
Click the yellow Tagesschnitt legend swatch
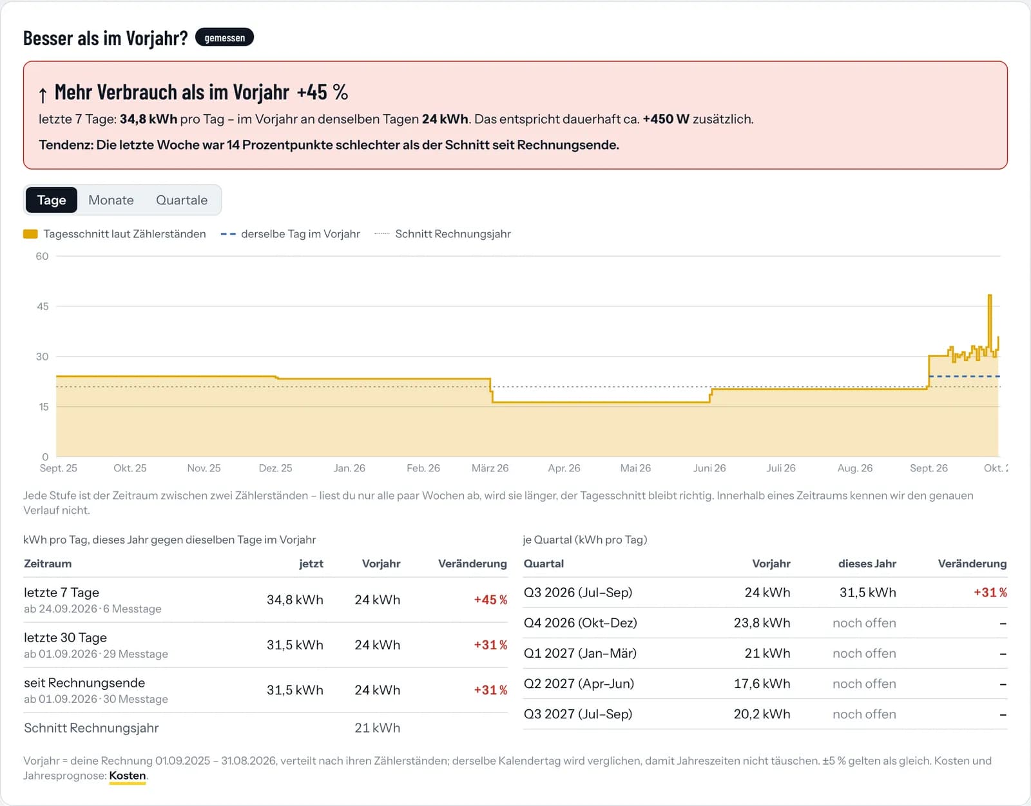tap(30, 234)
